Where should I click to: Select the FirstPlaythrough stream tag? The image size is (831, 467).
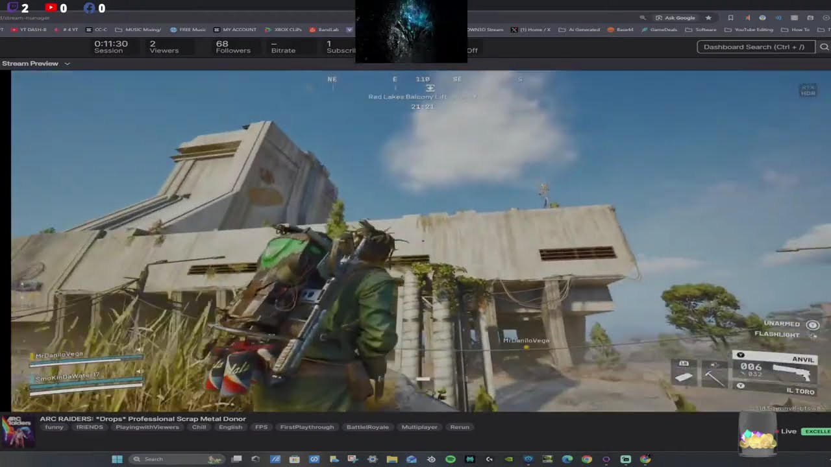coord(307,427)
